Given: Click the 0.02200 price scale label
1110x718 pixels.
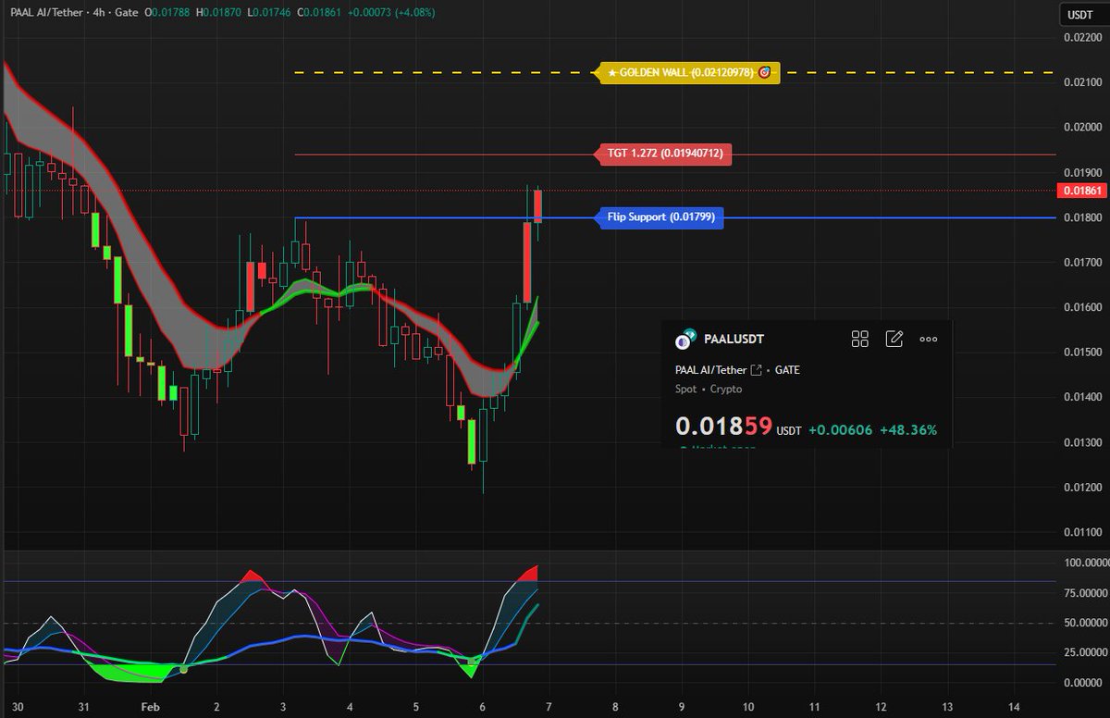Looking at the screenshot, I should [1081, 37].
